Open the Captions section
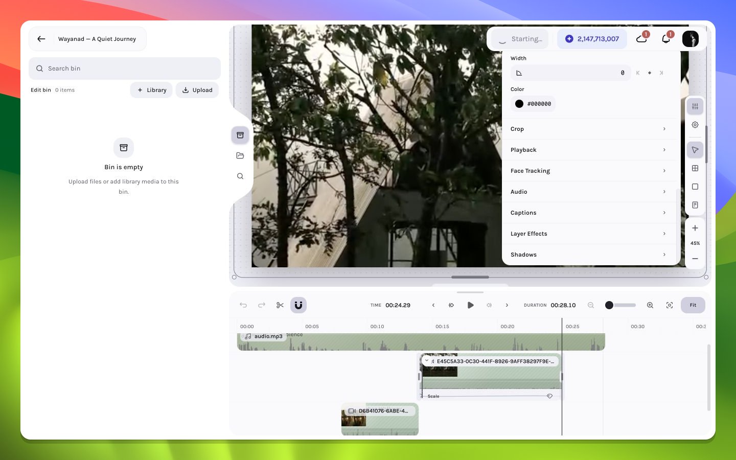736x460 pixels. (x=589, y=213)
